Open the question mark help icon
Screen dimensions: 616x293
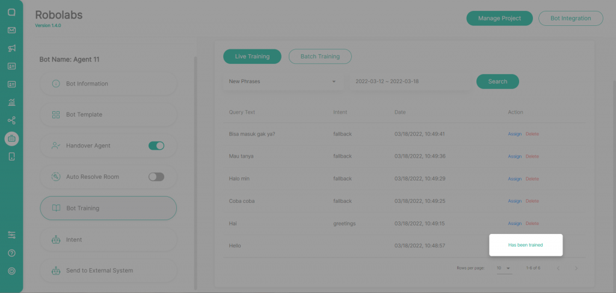pos(12,253)
